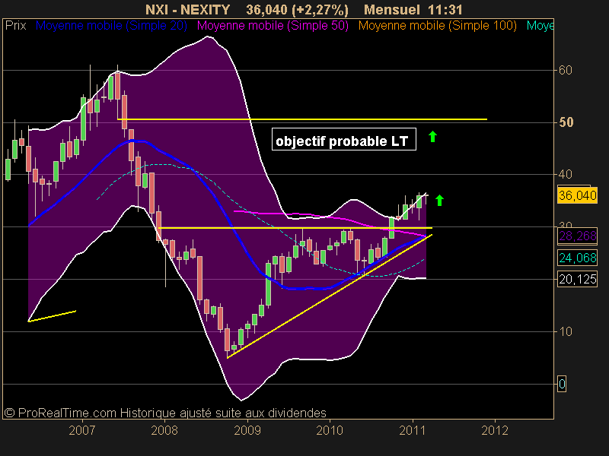Select the Moyenne mobile (Simple 20) legend
Image resolution: width=609 pixels, height=456 pixels.
pyautogui.click(x=111, y=26)
